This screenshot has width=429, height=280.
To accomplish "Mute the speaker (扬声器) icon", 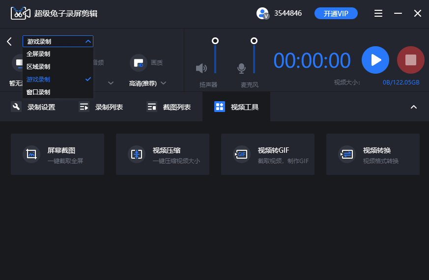I will click(x=201, y=68).
